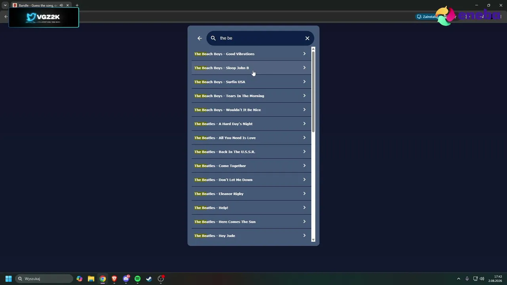The image size is (507, 285).
Task: Open Spotify from the taskbar
Action: (x=137, y=279)
